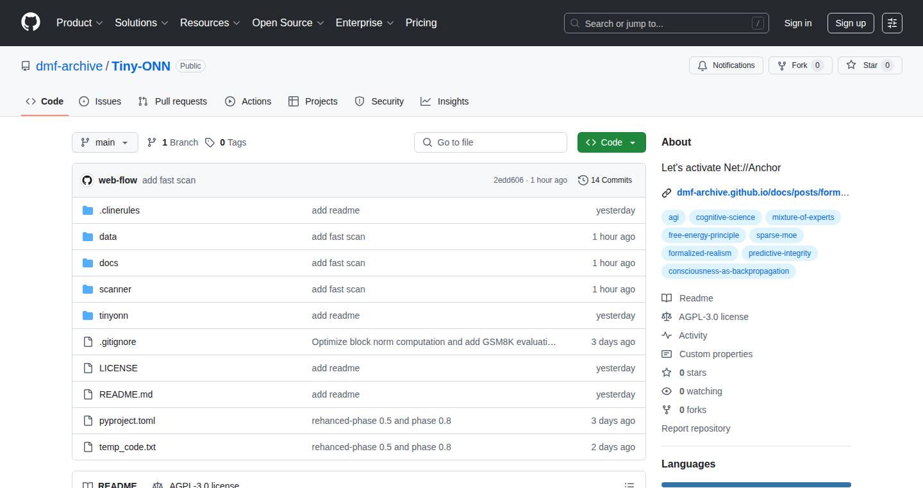Viewport: 923px width, 488px height.
Task: Focus the Search or jump to field
Action: click(x=667, y=23)
